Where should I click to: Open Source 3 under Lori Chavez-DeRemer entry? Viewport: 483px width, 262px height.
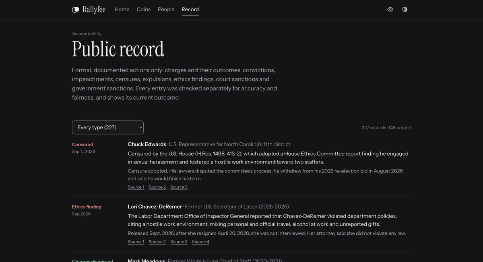point(179,242)
